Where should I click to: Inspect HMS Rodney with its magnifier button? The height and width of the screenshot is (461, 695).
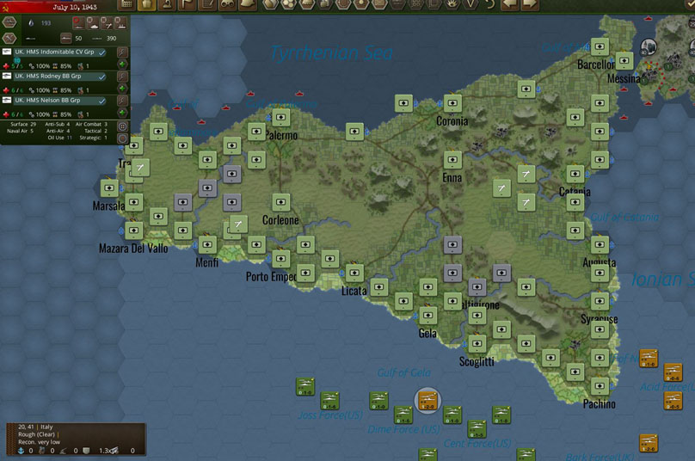coord(122,77)
